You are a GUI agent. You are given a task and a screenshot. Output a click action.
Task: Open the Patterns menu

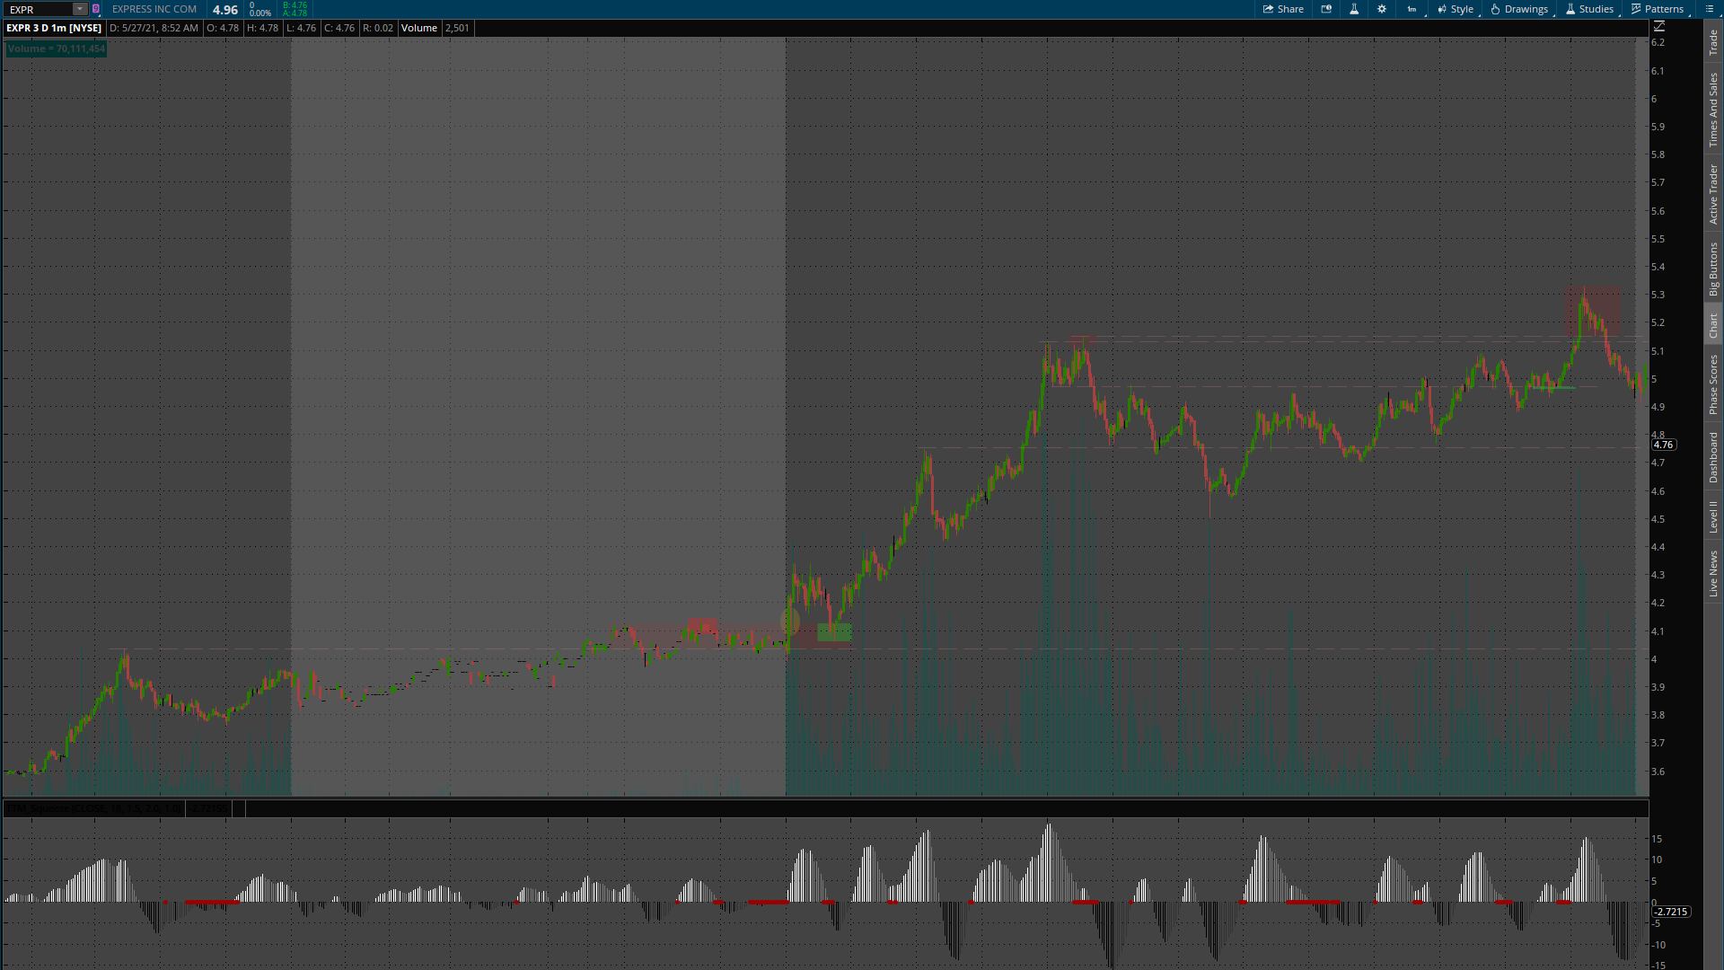1658,9
